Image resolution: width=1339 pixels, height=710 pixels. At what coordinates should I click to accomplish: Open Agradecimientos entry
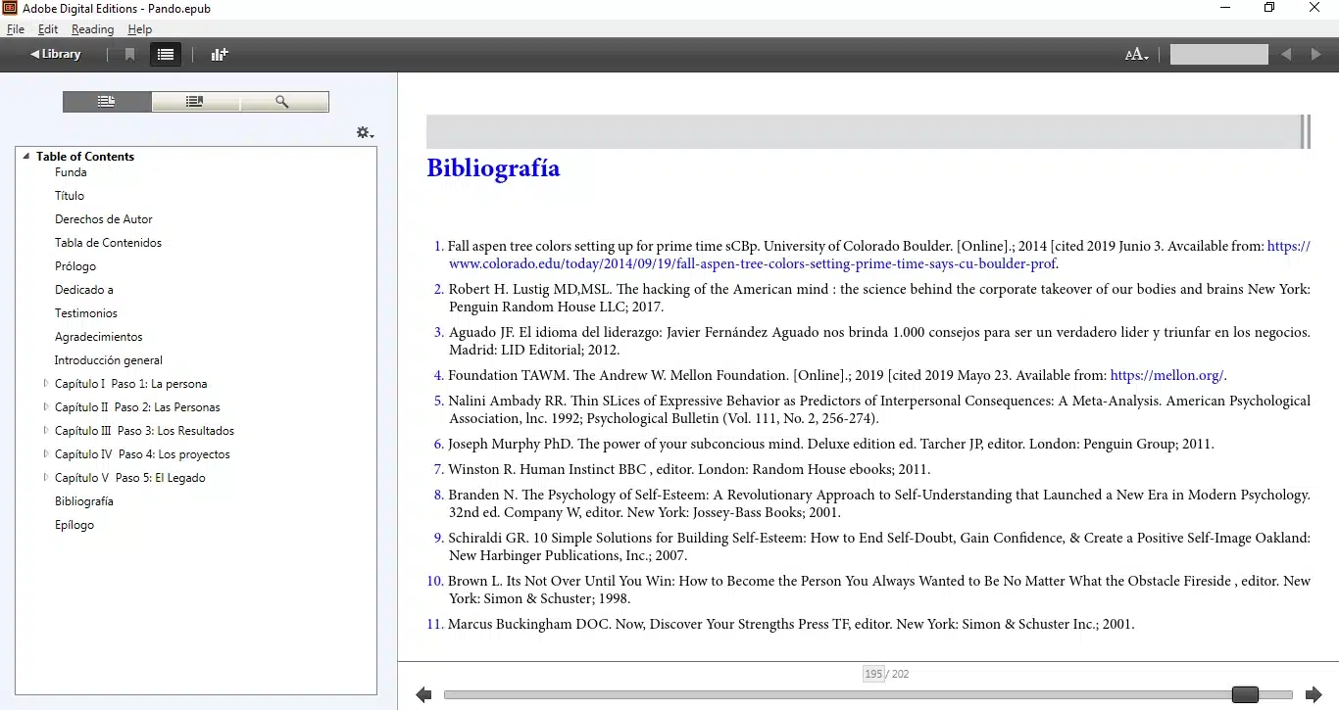(x=99, y=337)
